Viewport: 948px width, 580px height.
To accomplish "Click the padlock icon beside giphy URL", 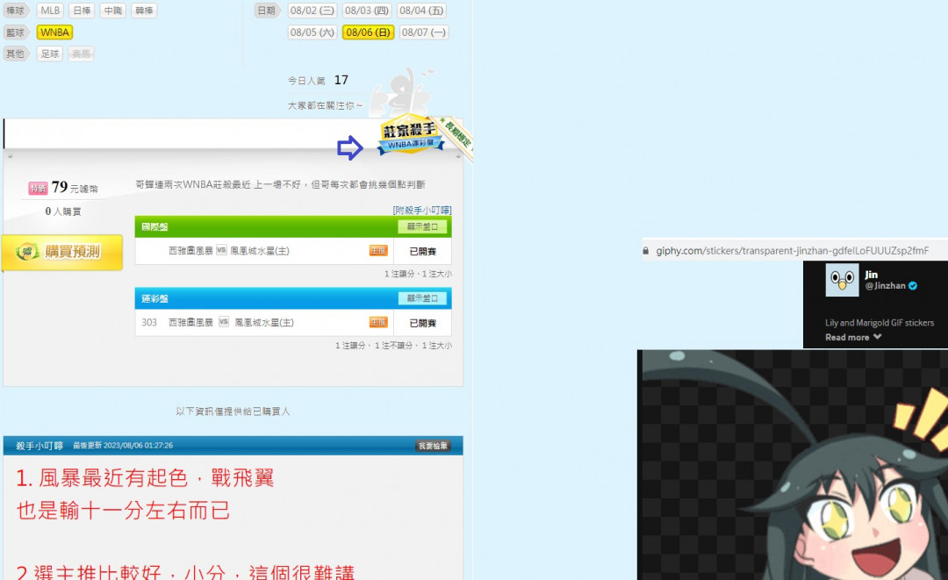I will click(x=646, y=251).
